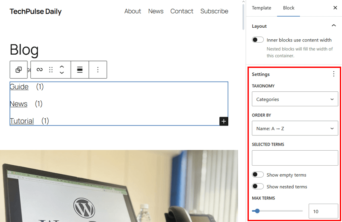The image size is (342, 222).
Task: Toggle Inner blocks use content width
Action: 258,40
